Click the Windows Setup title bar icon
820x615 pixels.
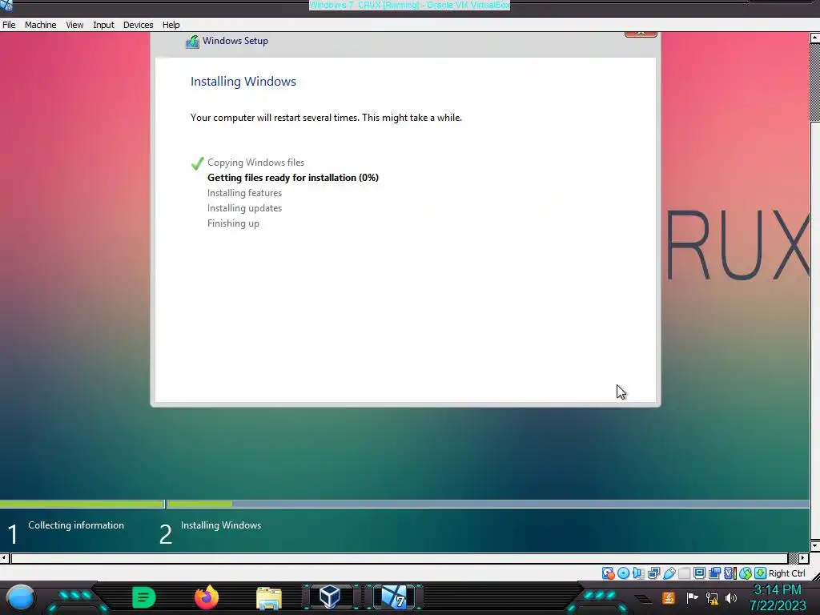[192, 42]
